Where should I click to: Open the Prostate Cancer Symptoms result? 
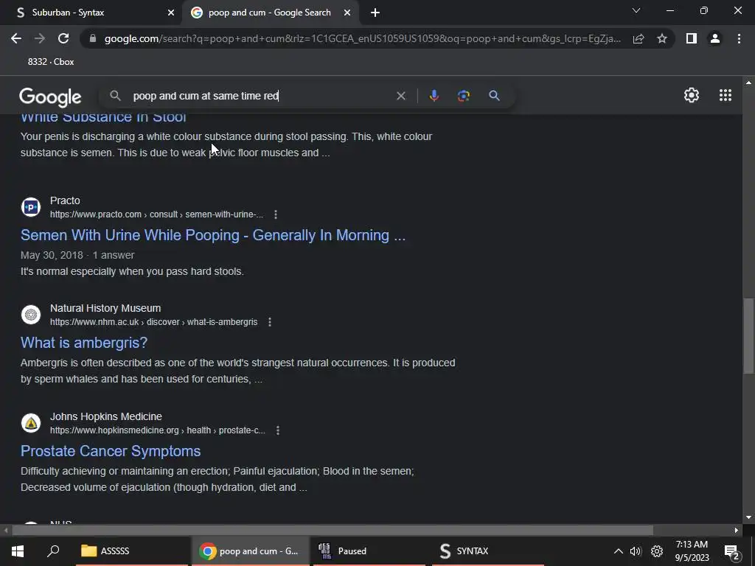pos(111,451)
